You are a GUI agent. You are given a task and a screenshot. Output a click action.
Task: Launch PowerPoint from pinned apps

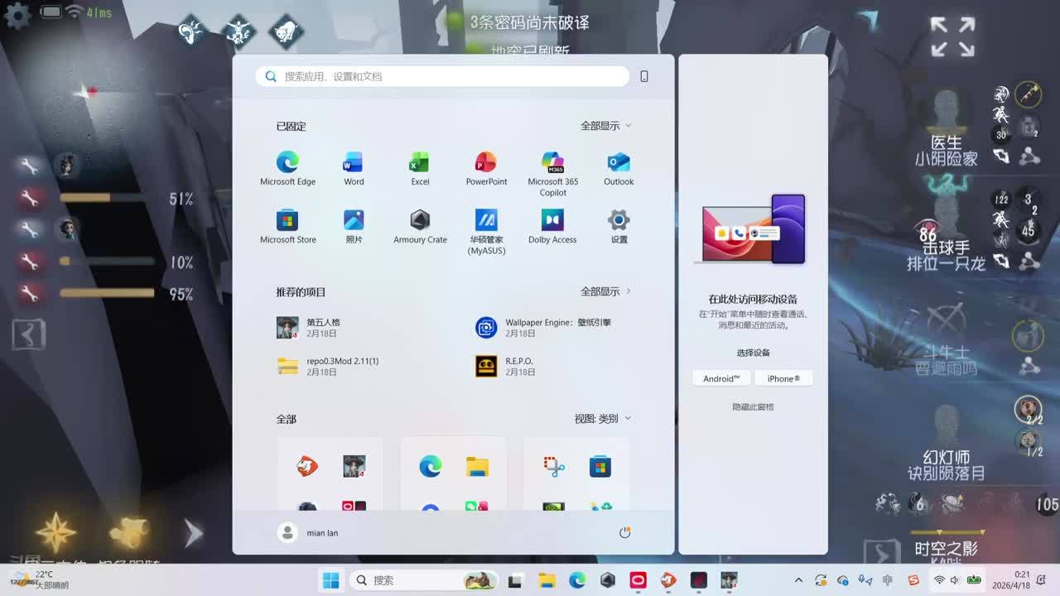486,163
